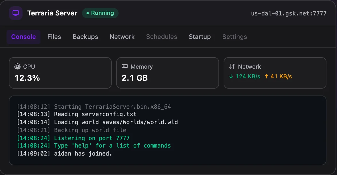Click the 2.1 GB memory value
This screenshot has height=175, width=337.
tap(135, 78)
